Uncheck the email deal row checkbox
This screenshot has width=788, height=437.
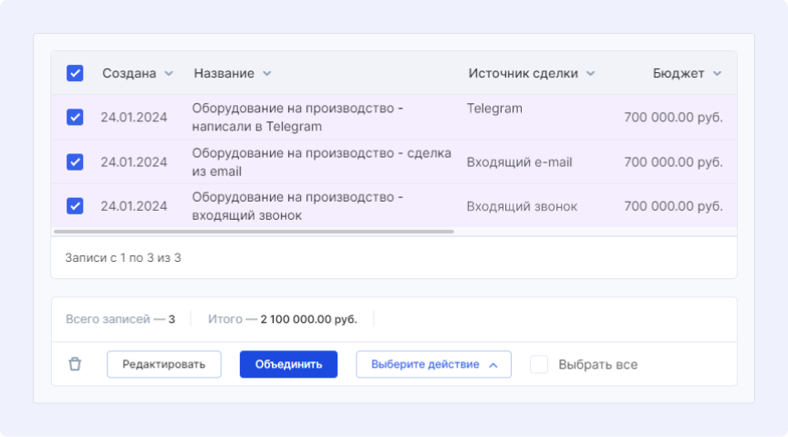click(75, 161)
